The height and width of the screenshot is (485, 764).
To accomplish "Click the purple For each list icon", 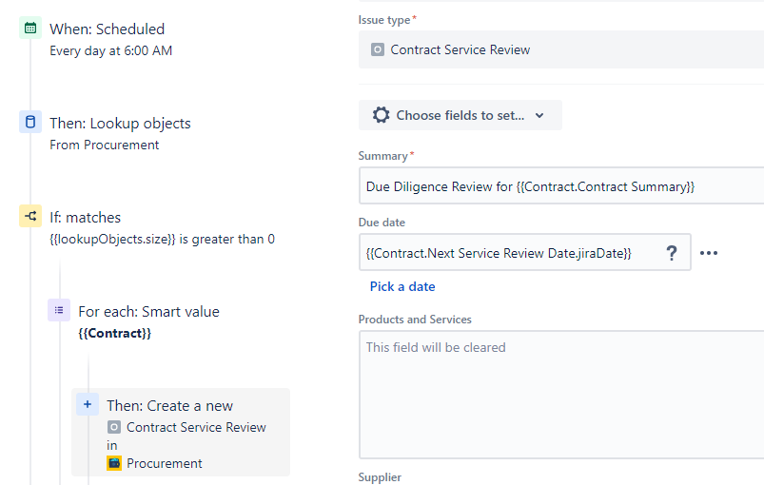I will coord(59,310).
